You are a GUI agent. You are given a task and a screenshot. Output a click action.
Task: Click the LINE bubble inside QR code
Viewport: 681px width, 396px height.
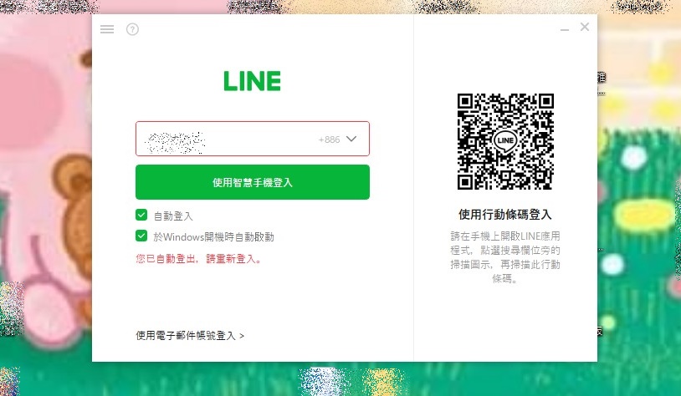point(505,140)
